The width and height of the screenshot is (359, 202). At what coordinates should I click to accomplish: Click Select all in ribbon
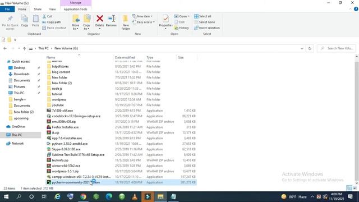point(202,16)
